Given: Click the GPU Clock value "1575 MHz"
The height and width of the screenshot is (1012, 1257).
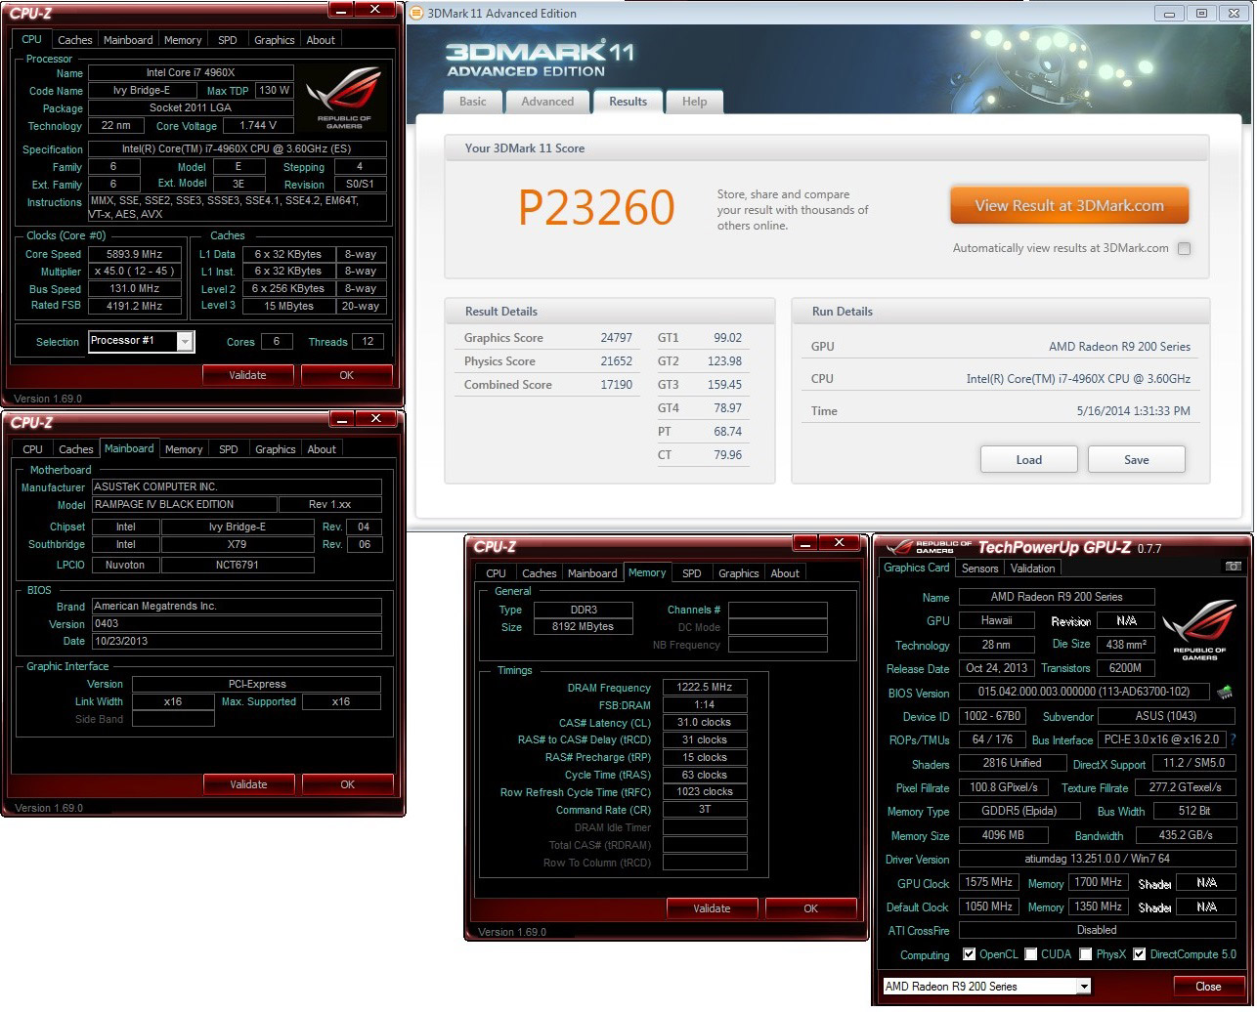Looking at the screenshot, I should 989,883.
